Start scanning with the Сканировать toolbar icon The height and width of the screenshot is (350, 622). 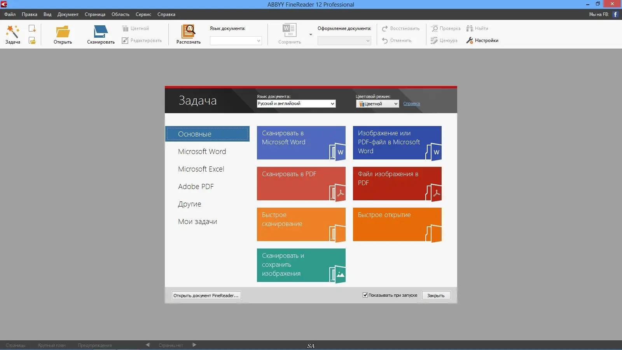[101, 31]
